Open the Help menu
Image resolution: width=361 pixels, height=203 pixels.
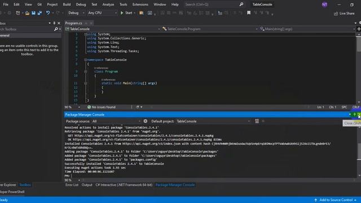[175, 5]
